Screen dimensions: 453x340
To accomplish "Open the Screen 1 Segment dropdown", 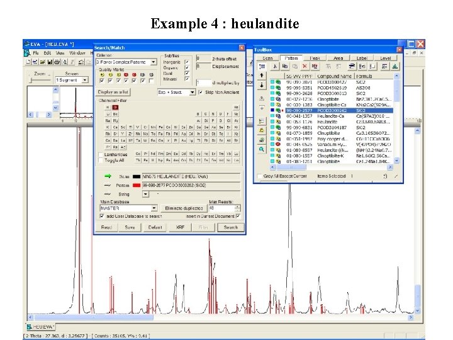I will click(85, 80).
